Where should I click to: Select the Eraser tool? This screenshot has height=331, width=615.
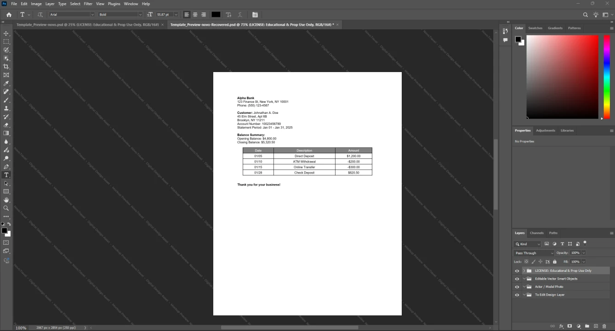point(6,125)
